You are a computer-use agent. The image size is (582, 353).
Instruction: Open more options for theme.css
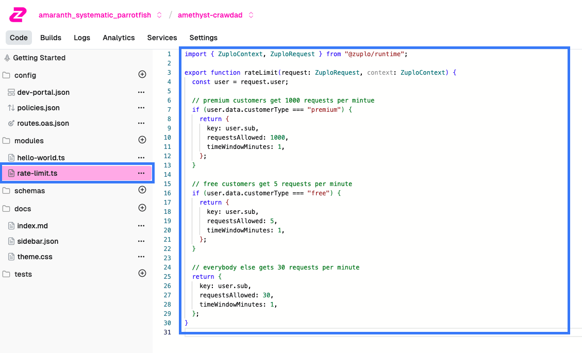[x=141, y=257]
